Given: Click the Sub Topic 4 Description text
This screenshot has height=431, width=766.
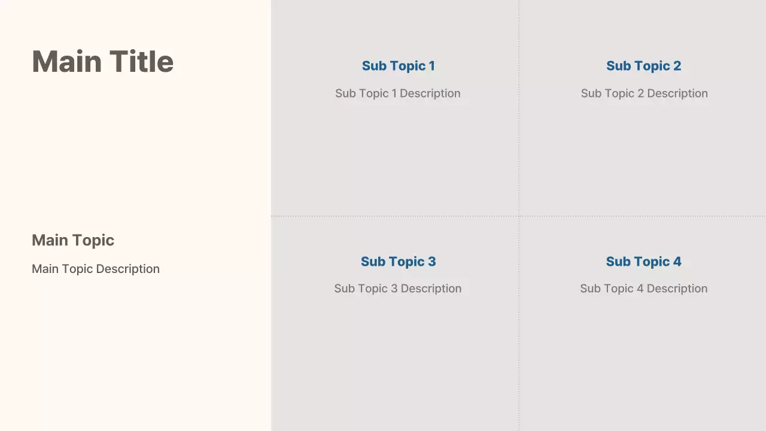Looking at the screenshot, I should pyautogui.click(x=643, y=289).
